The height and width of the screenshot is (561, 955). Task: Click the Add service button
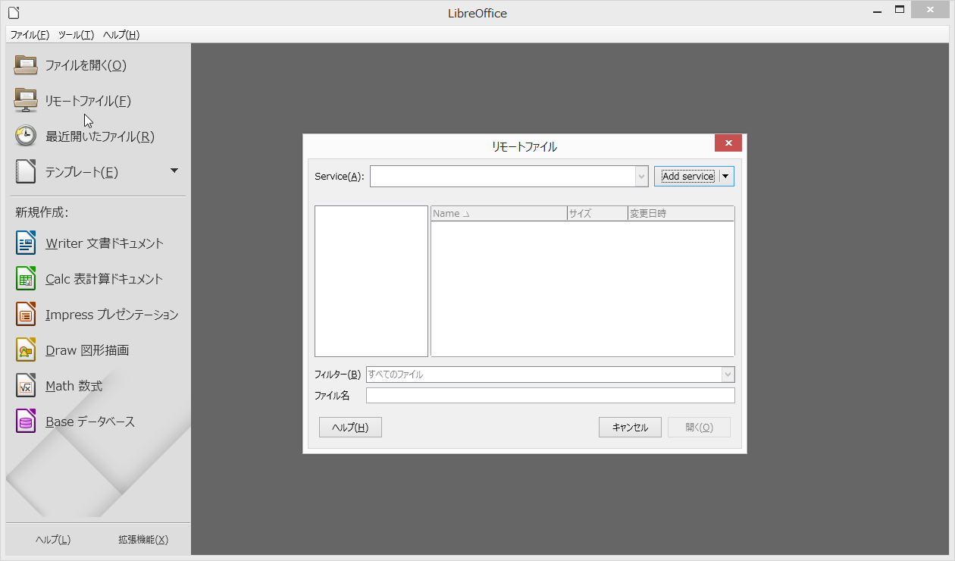coord(687,176)
